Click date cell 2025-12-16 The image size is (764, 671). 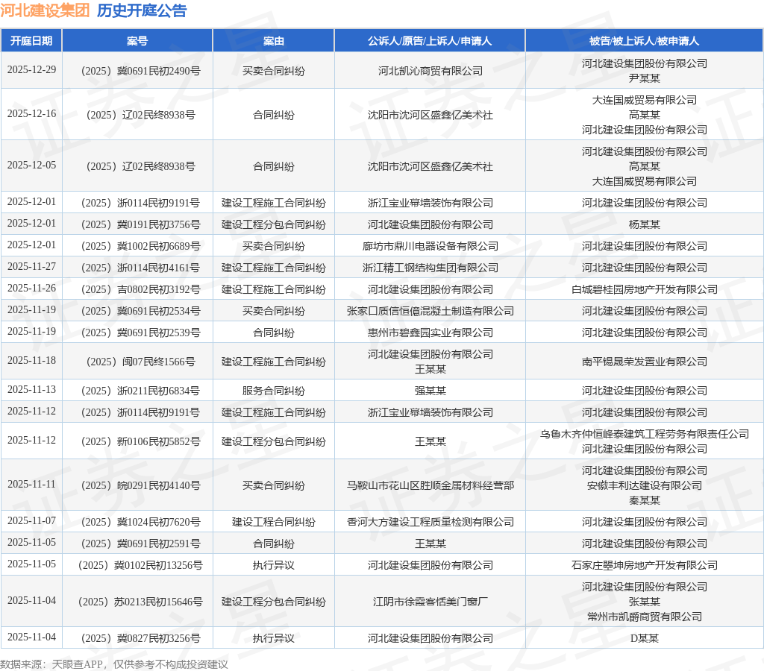[x=31, y=113]
